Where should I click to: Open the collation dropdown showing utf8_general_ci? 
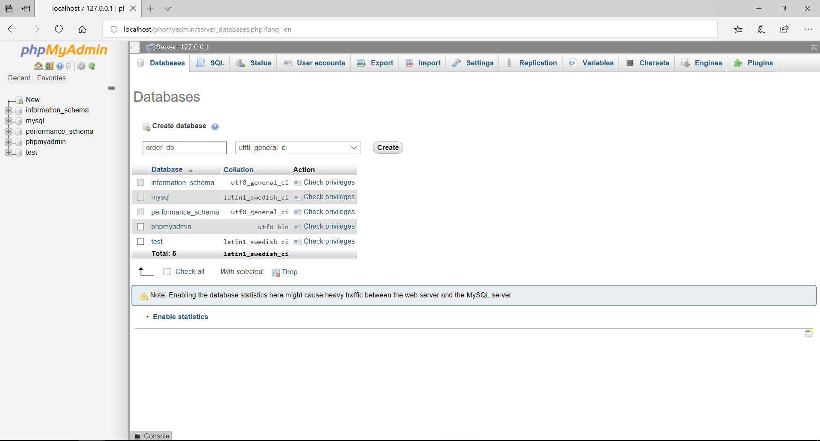point(298,147)
